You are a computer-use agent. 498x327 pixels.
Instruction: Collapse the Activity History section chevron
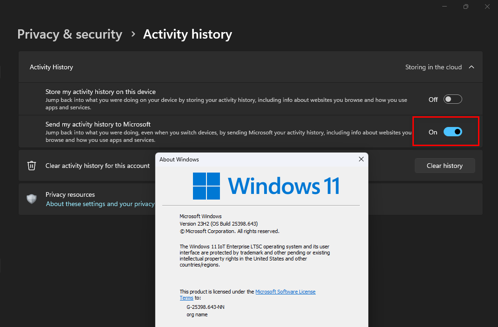coord(471,67)
